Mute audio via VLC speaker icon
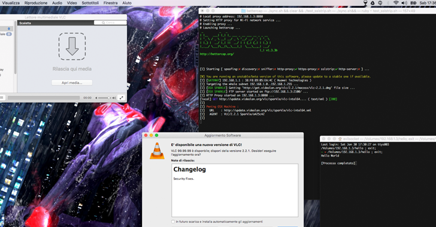 pos(96,98)
